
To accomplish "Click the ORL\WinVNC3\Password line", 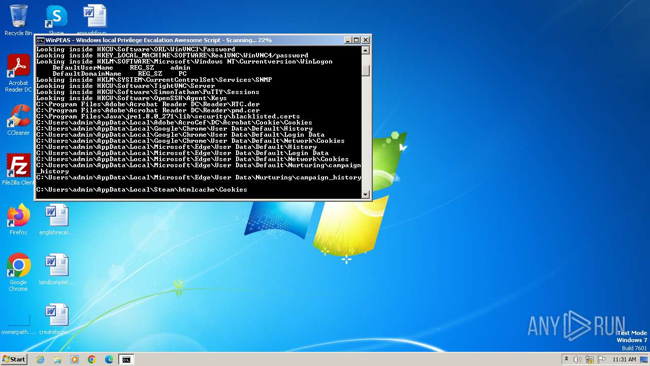I will point(136,49).
